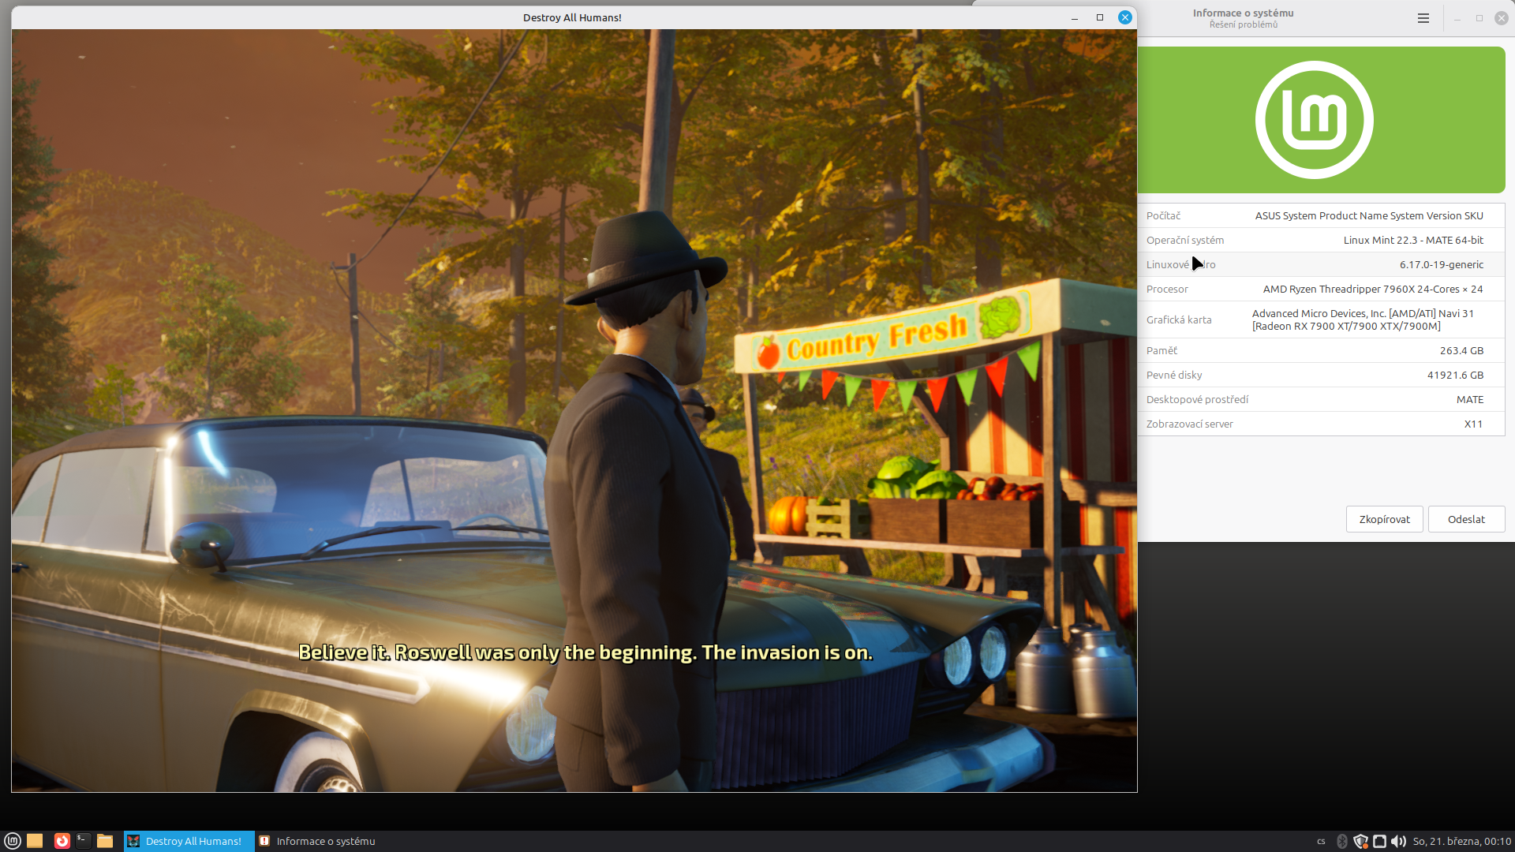Launch Firefox from the panel
Viewport: 1515px width, 852px height.
pyautogui.click(x=62, y=841)
